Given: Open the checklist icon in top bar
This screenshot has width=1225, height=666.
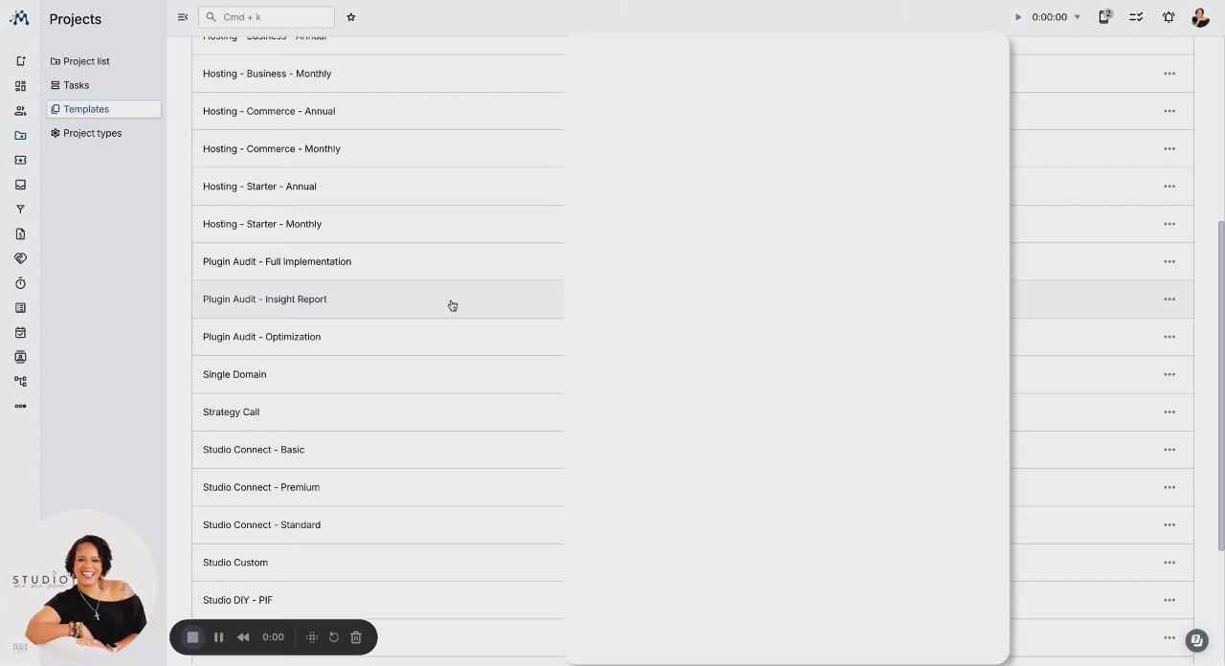Looking at the screenshot, I should tap(1136, 17).
